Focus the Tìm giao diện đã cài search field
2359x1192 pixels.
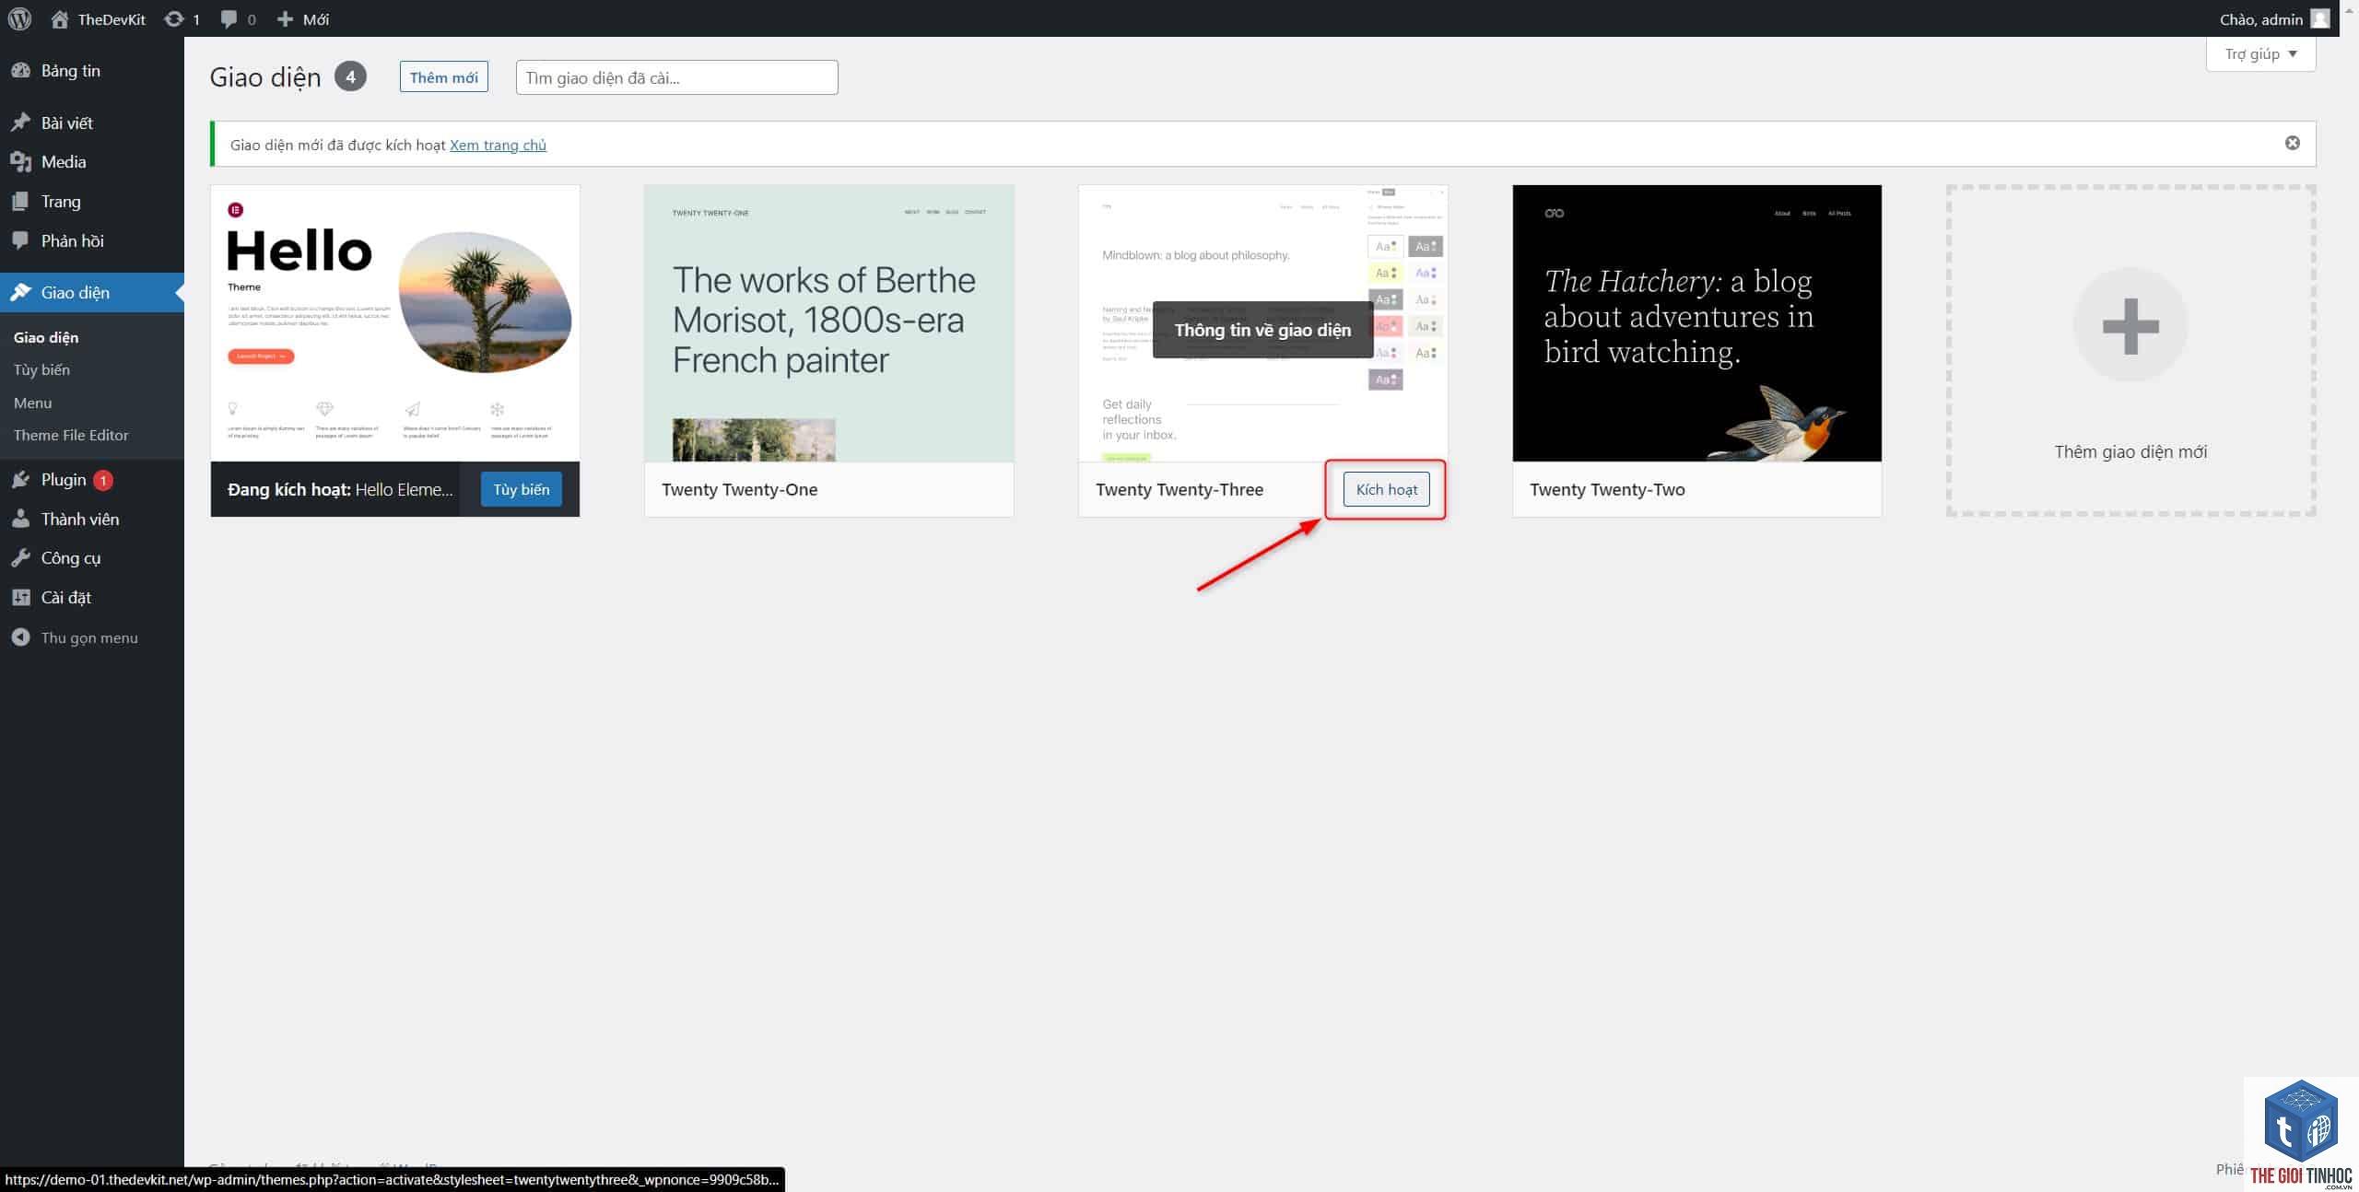pyautogui.click(x=676, y=77)
